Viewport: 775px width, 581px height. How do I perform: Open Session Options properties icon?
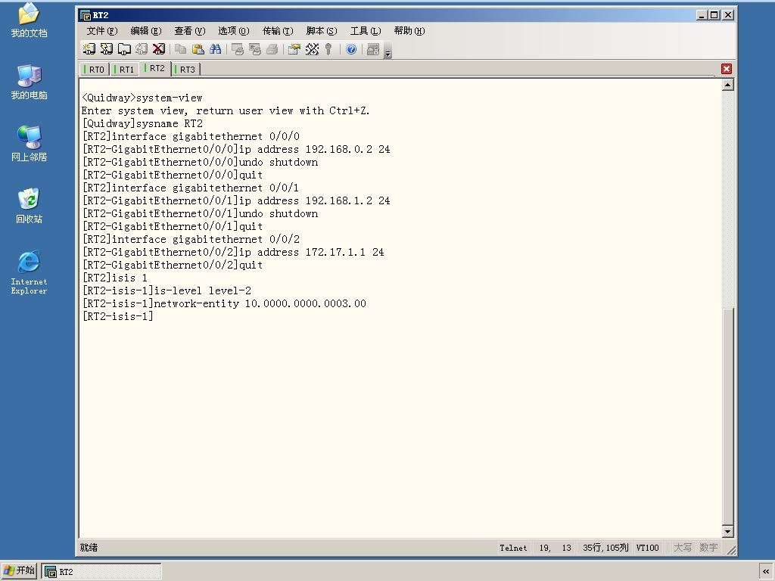coord(294,49)
